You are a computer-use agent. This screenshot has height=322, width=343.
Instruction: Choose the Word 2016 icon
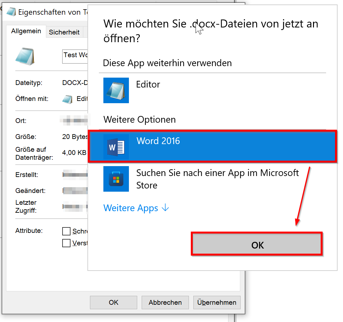point(116,147)
